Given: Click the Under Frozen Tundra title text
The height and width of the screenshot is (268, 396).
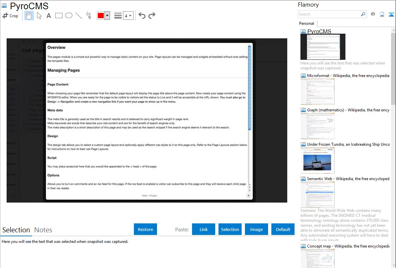Looking at the screenshot, I should click(348, 144).
